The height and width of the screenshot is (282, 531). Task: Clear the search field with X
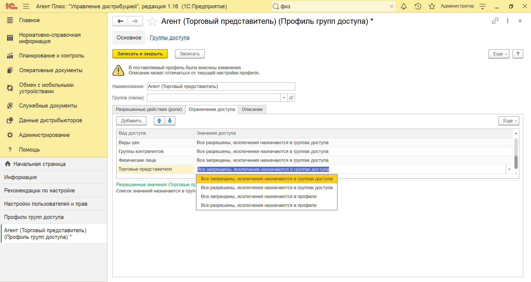point(392,6)
